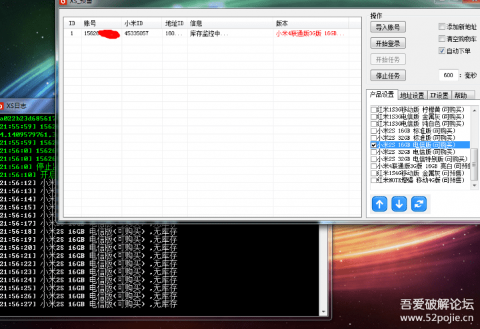The image size is (480, 329).
Task: Click the 开始登录 button
Action: [387, 43]
